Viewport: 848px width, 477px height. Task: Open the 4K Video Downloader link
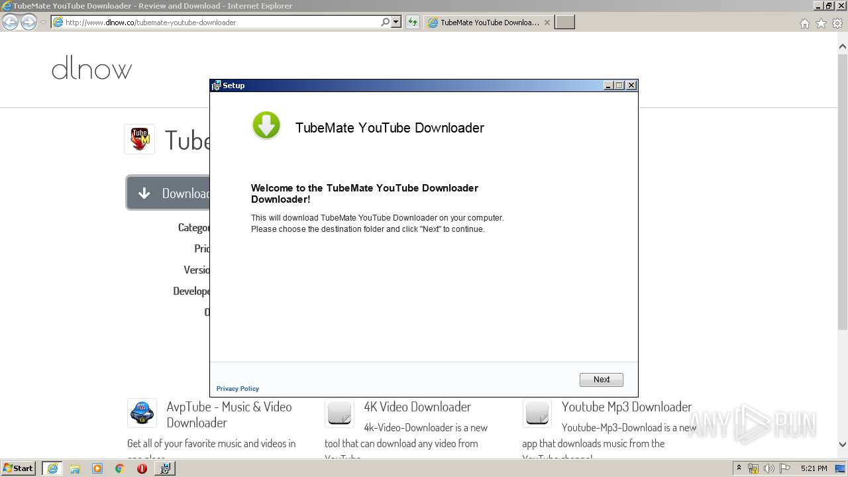[417, 407]
